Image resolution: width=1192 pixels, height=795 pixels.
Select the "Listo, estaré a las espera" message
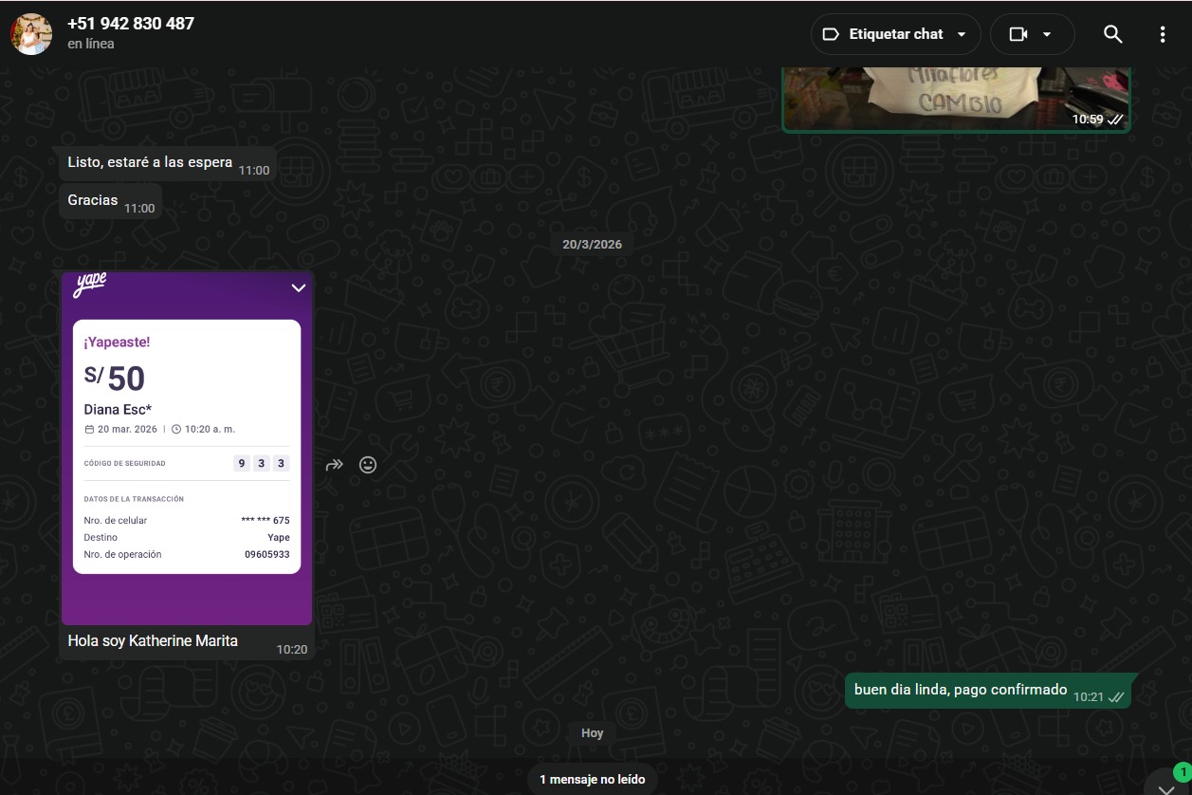[150, 163]
